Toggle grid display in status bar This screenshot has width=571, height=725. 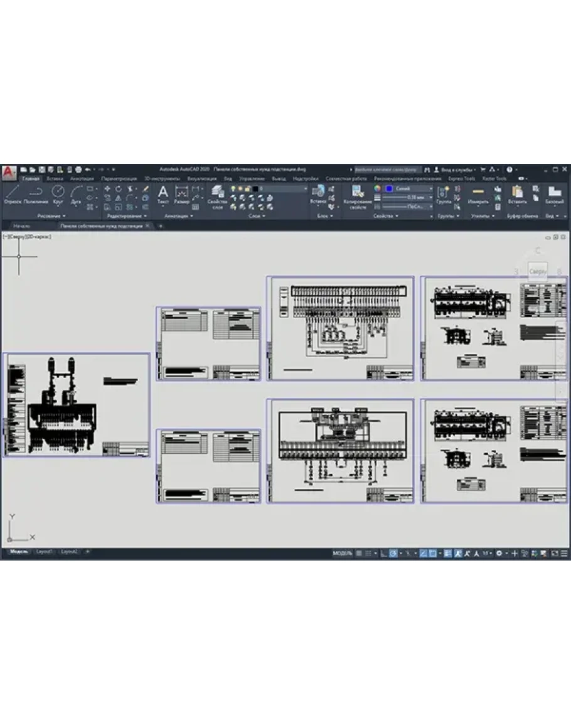point(360,553)
